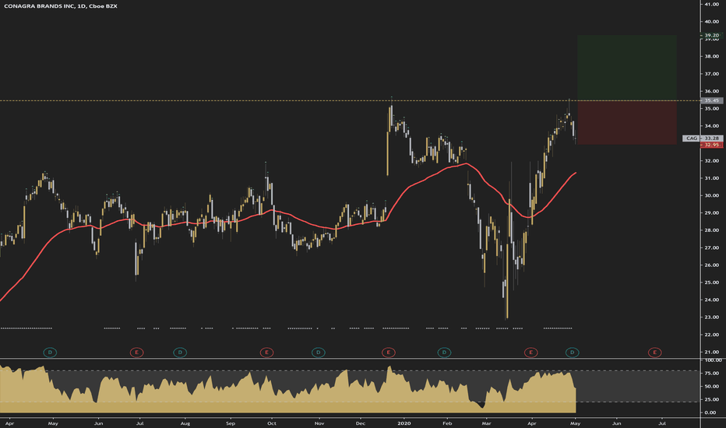Click the 30.00 value on the price axis
This screenshot has width=726, height=428.
712,196
